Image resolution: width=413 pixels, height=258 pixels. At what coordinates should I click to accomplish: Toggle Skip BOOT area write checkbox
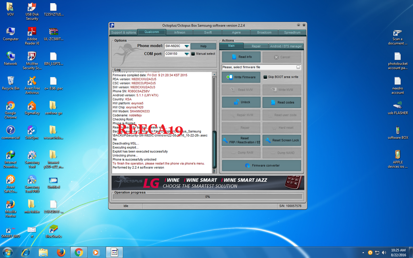265,77
